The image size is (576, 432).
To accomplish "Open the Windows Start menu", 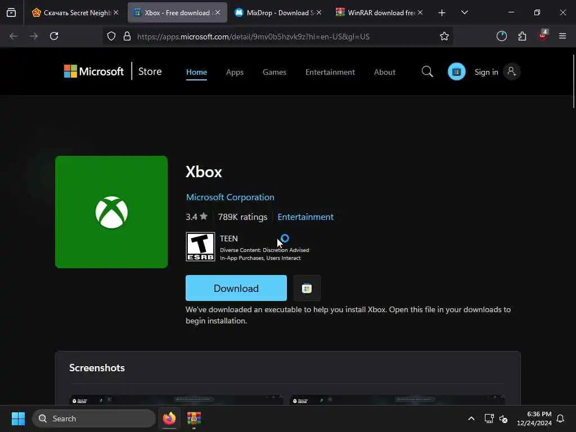I will click(x=18, y=418).
